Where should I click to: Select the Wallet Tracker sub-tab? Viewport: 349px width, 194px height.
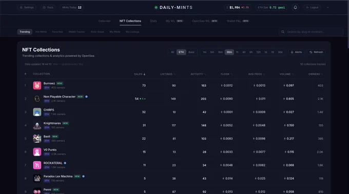pos(77,32)
